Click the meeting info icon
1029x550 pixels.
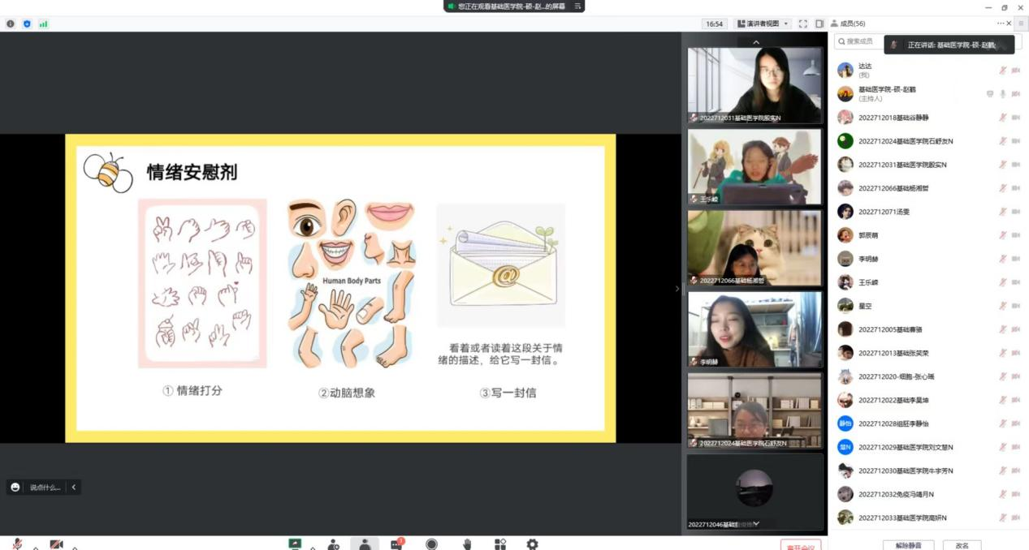[11, 24]
